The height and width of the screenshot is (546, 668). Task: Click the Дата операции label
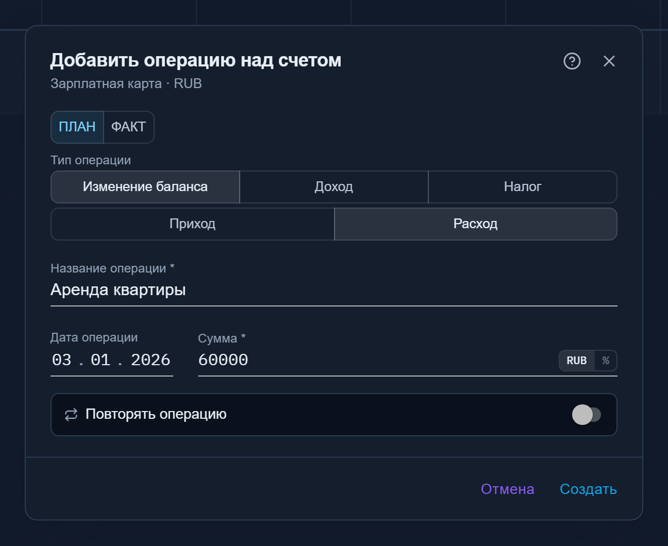click(94, 337)
